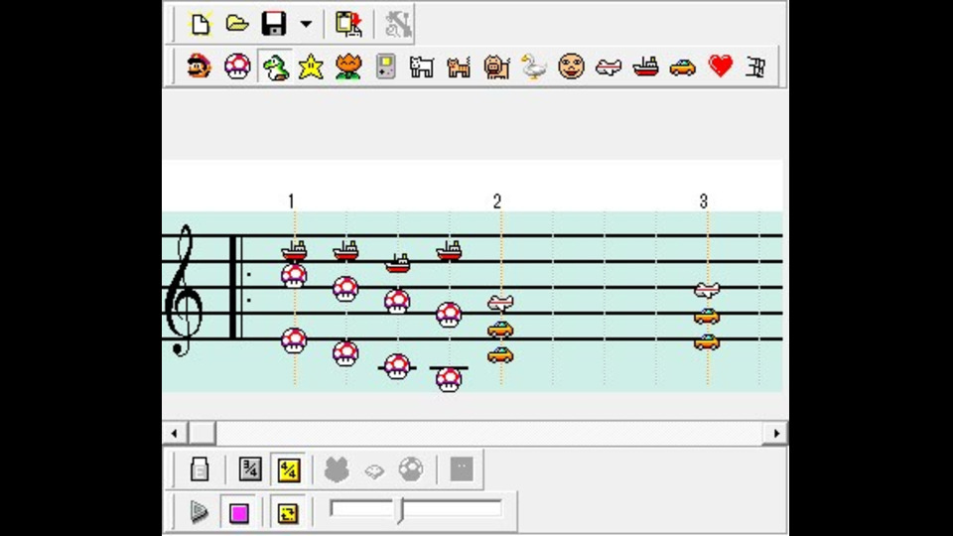
Task: Click the grayed small bird icon
Action: (374, 470)
